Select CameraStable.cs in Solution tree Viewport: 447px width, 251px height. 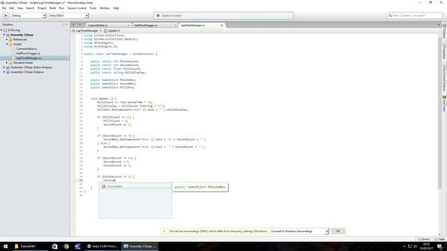click(27, 49)
